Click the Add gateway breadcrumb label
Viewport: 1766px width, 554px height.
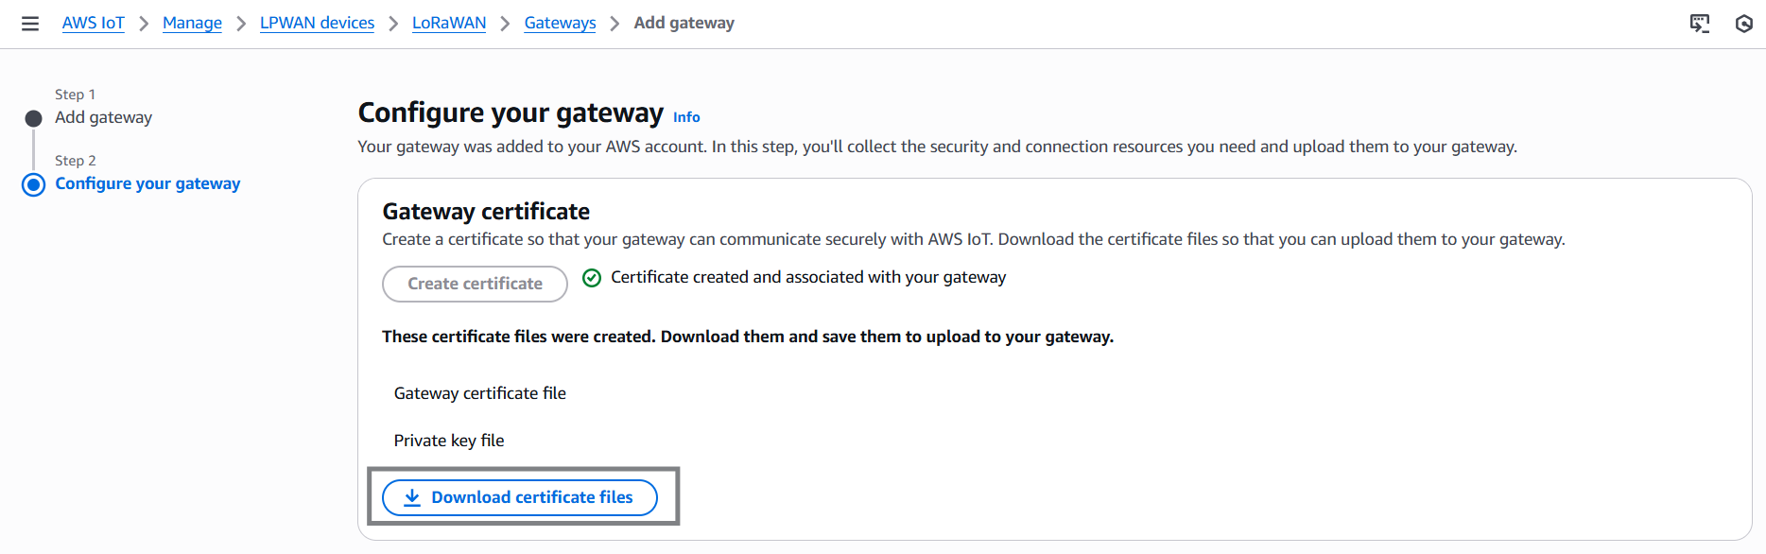point(684,23)
